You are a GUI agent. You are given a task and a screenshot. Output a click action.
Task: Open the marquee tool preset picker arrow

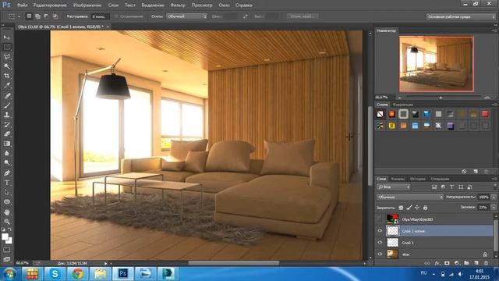[19, 16]
